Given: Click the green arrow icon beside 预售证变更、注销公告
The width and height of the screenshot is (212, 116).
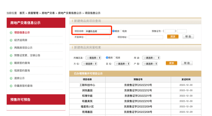Looking at the screenshot, I should click(11, 55).
